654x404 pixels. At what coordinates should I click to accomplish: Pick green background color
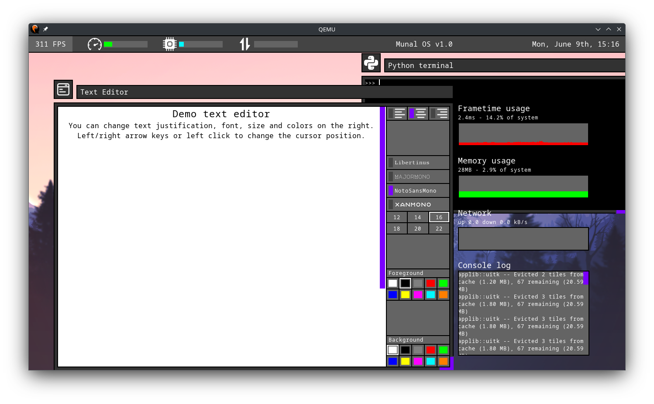point(444,350)
